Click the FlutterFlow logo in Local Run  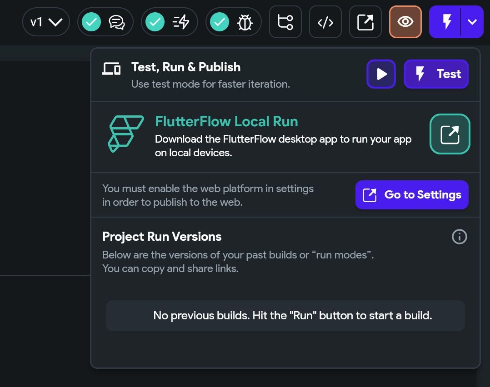tap(126, 134)
